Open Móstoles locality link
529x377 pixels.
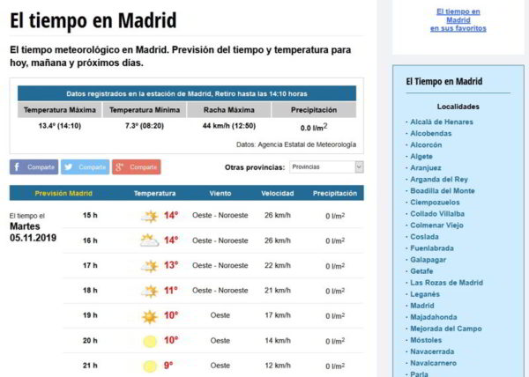[x=426, y=340]
